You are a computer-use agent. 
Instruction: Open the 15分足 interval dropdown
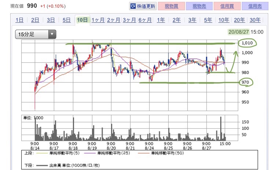tap(36, 34)
